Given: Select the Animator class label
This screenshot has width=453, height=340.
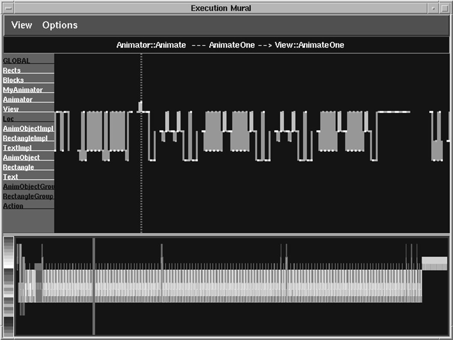Looking at the screenshot, I should point(18,99).
